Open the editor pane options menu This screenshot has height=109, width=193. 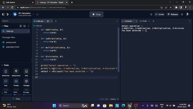(117, 21)
